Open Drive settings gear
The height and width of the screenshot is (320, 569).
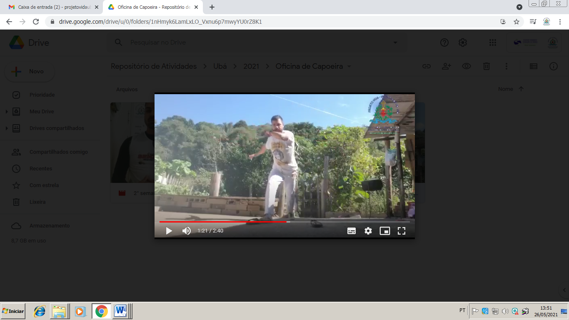463,42
